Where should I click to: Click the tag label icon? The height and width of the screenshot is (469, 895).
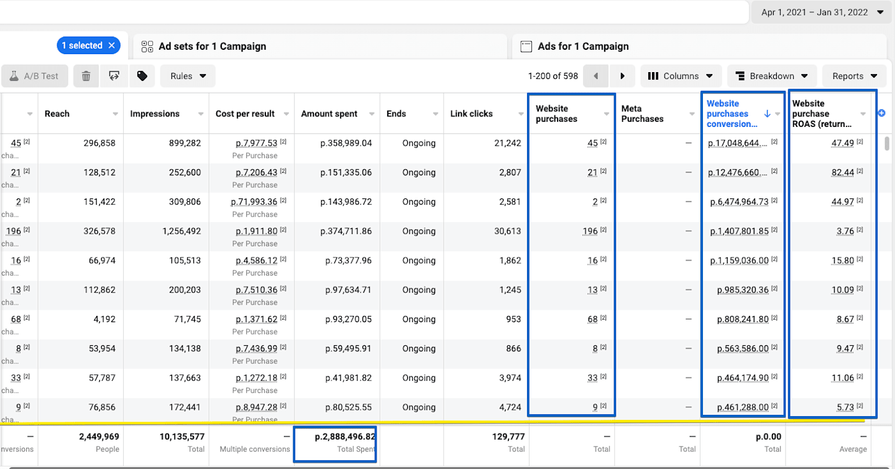click(x=142, y=76)
